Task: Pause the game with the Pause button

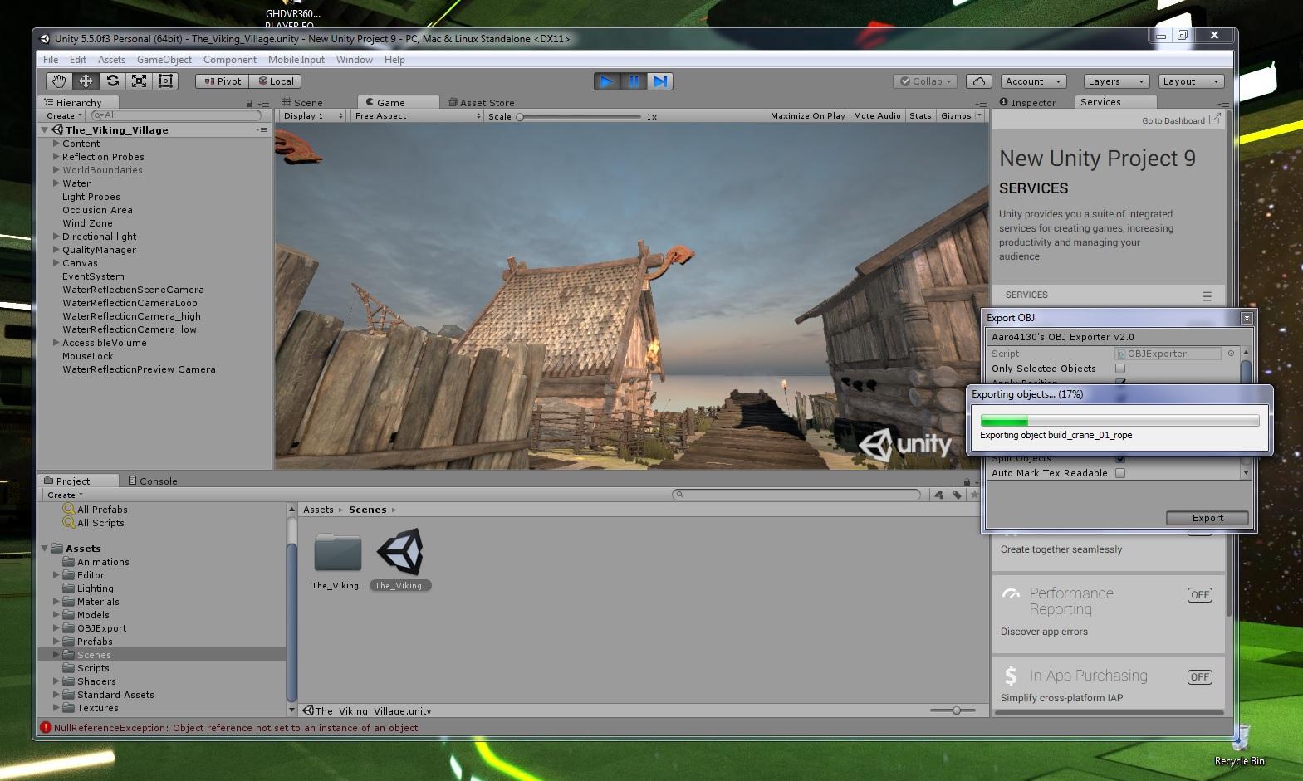Action: click(634, 81)
